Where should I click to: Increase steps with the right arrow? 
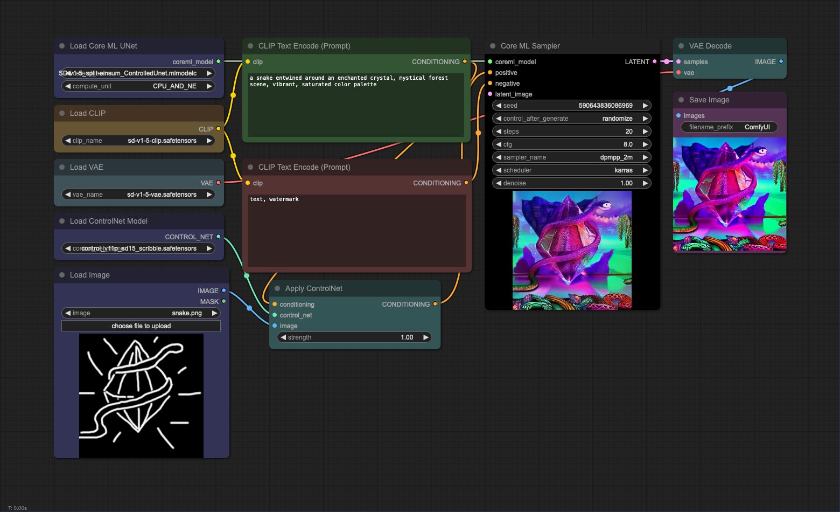pos(646,132)
